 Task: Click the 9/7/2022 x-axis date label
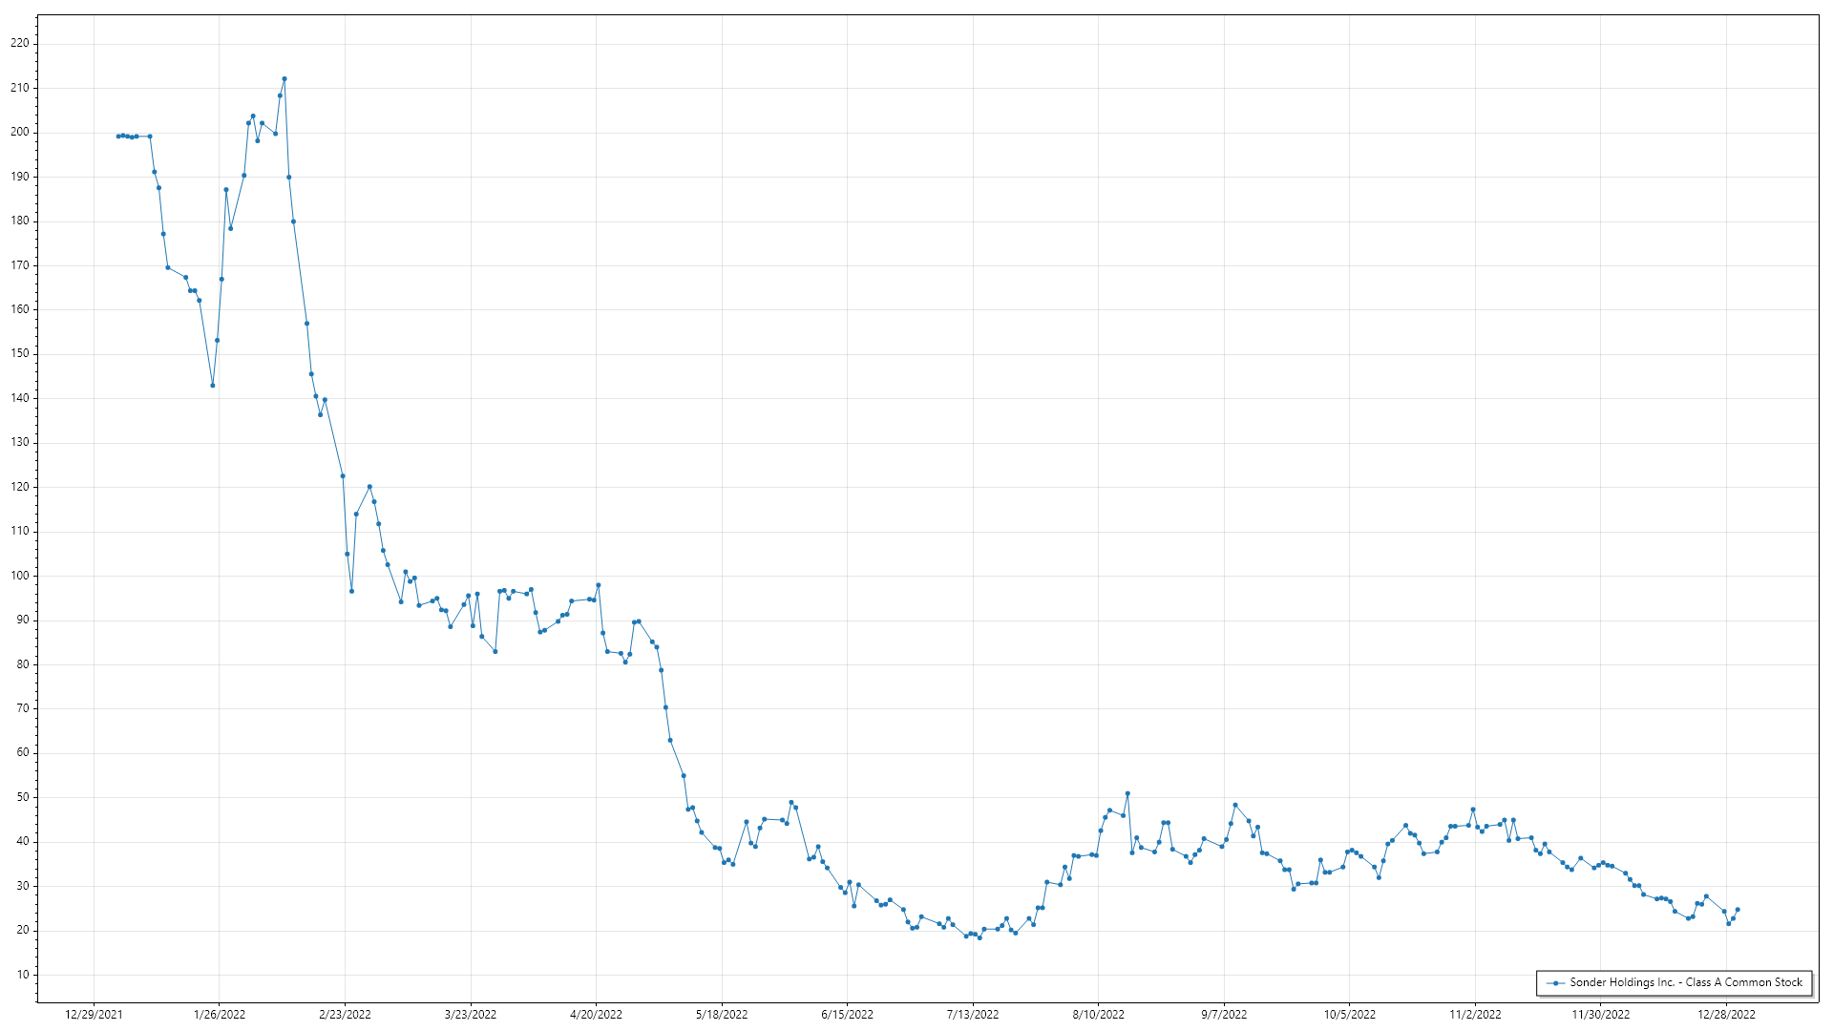coord(1224,1014)
